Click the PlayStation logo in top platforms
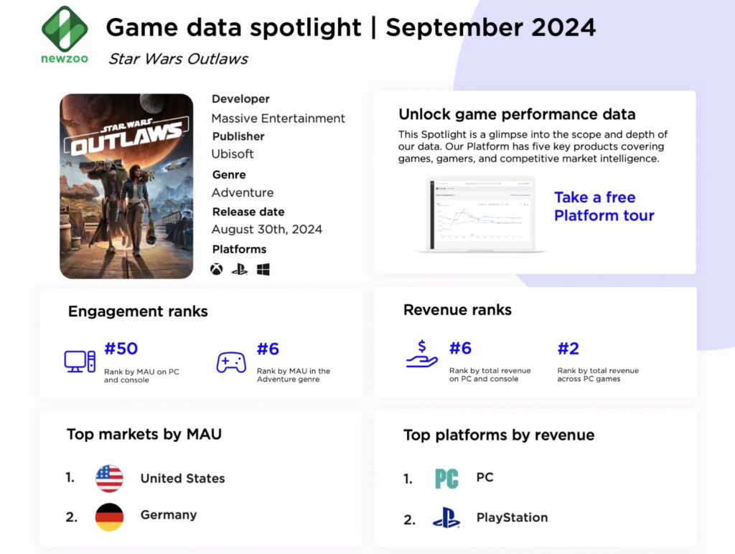The width and height of the screenshot is (735, 554). click(x=446, y=517)
